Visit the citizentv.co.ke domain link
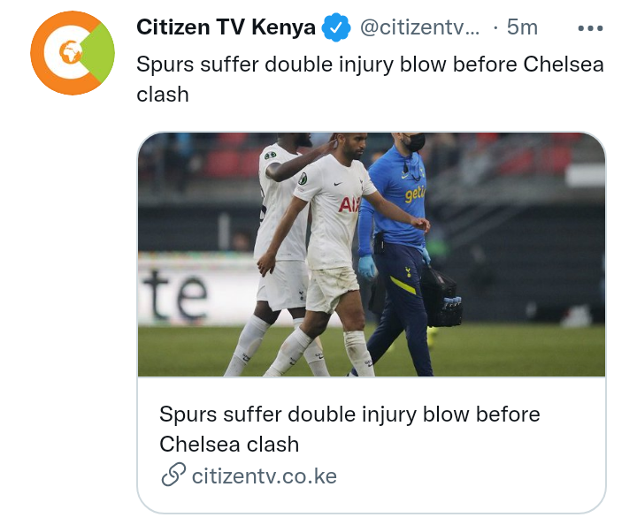The image size is (637, 525). click(265, 476)
